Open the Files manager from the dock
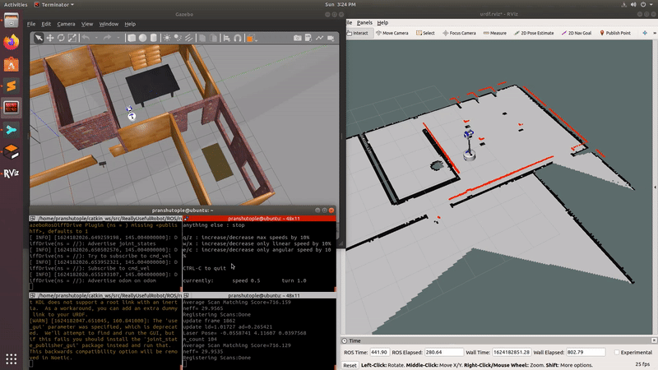This screenshot has height=370, width=658. coord(12,20)
